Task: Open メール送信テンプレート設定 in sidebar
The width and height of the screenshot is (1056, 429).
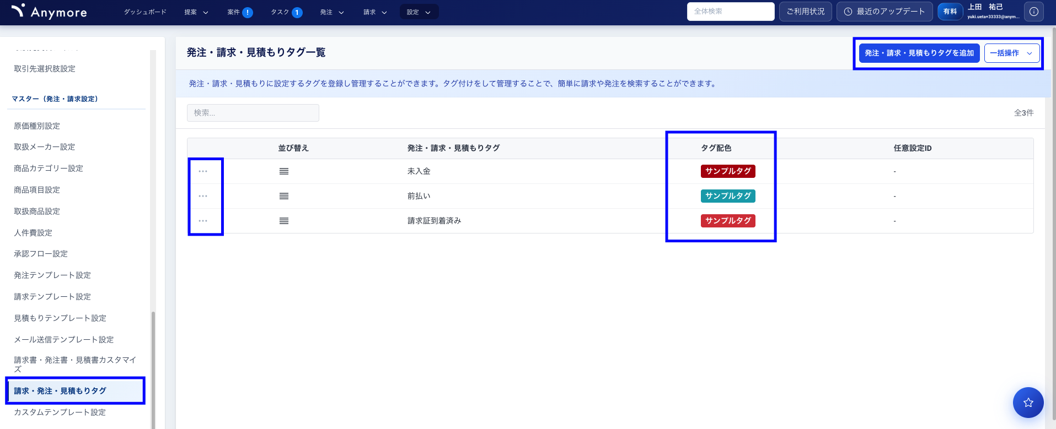Action: pyautogui.click(x=64, y=340)
